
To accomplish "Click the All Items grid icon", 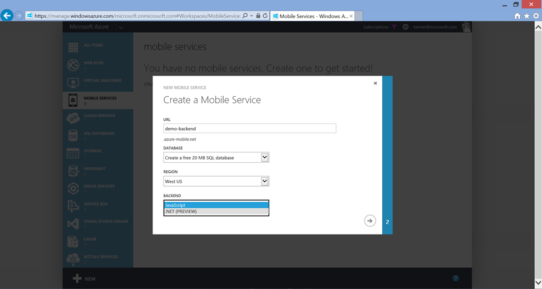I will 73,47.
